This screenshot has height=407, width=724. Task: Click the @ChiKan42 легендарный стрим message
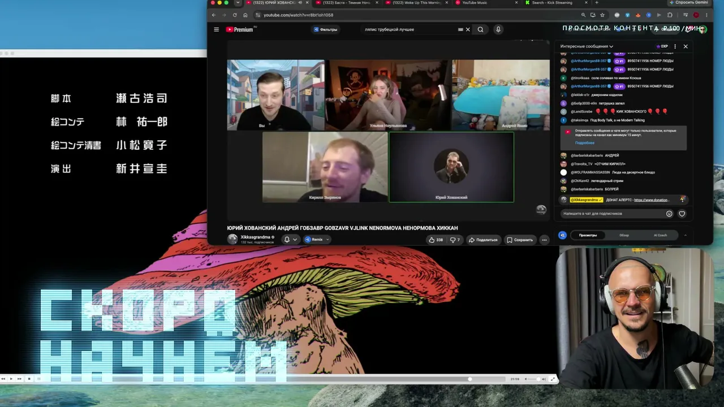592,181
